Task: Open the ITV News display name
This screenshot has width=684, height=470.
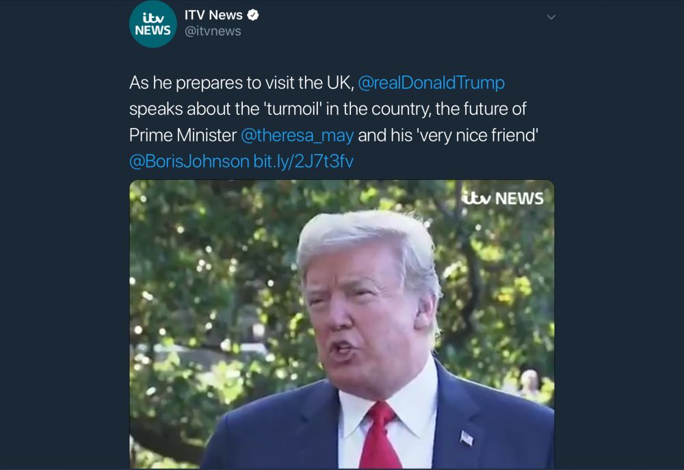Action: 213,15
